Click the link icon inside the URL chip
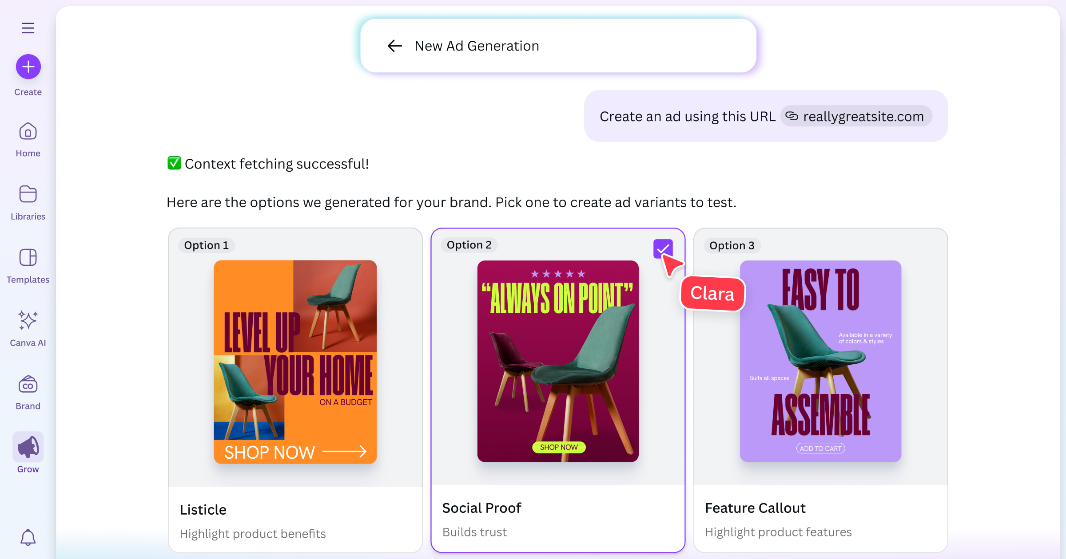1066x559 pixels. 792,116
